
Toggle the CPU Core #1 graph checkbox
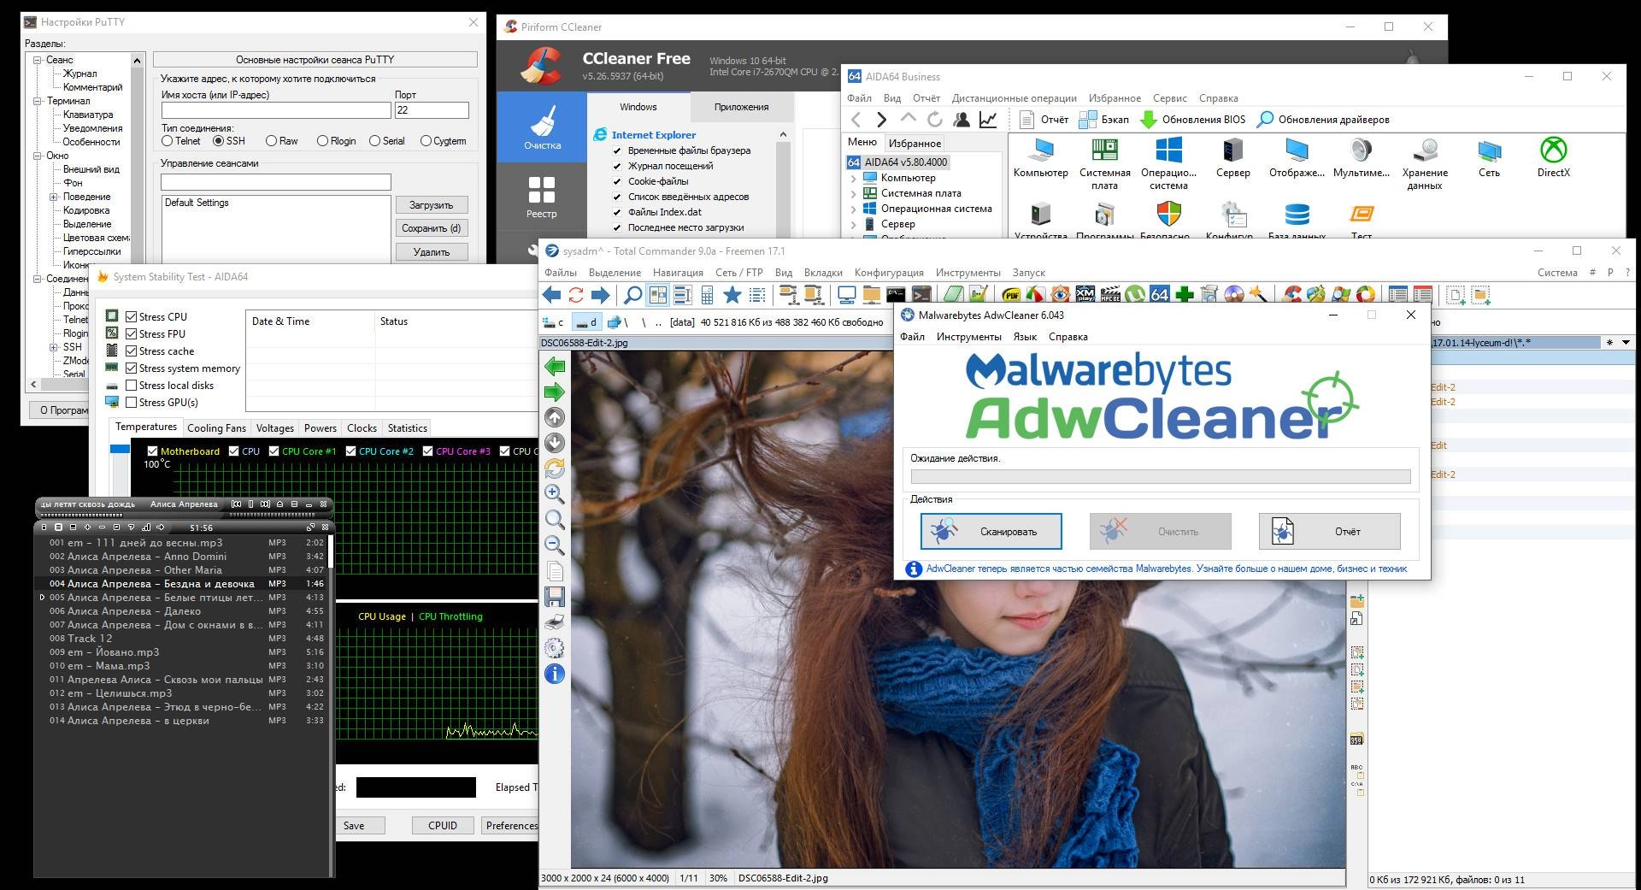(273, 451)
